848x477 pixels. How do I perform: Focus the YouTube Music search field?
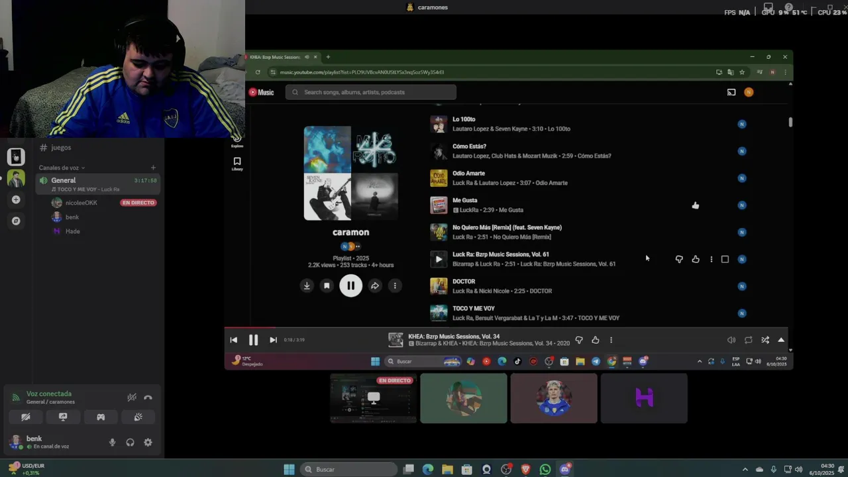(371, 92)
